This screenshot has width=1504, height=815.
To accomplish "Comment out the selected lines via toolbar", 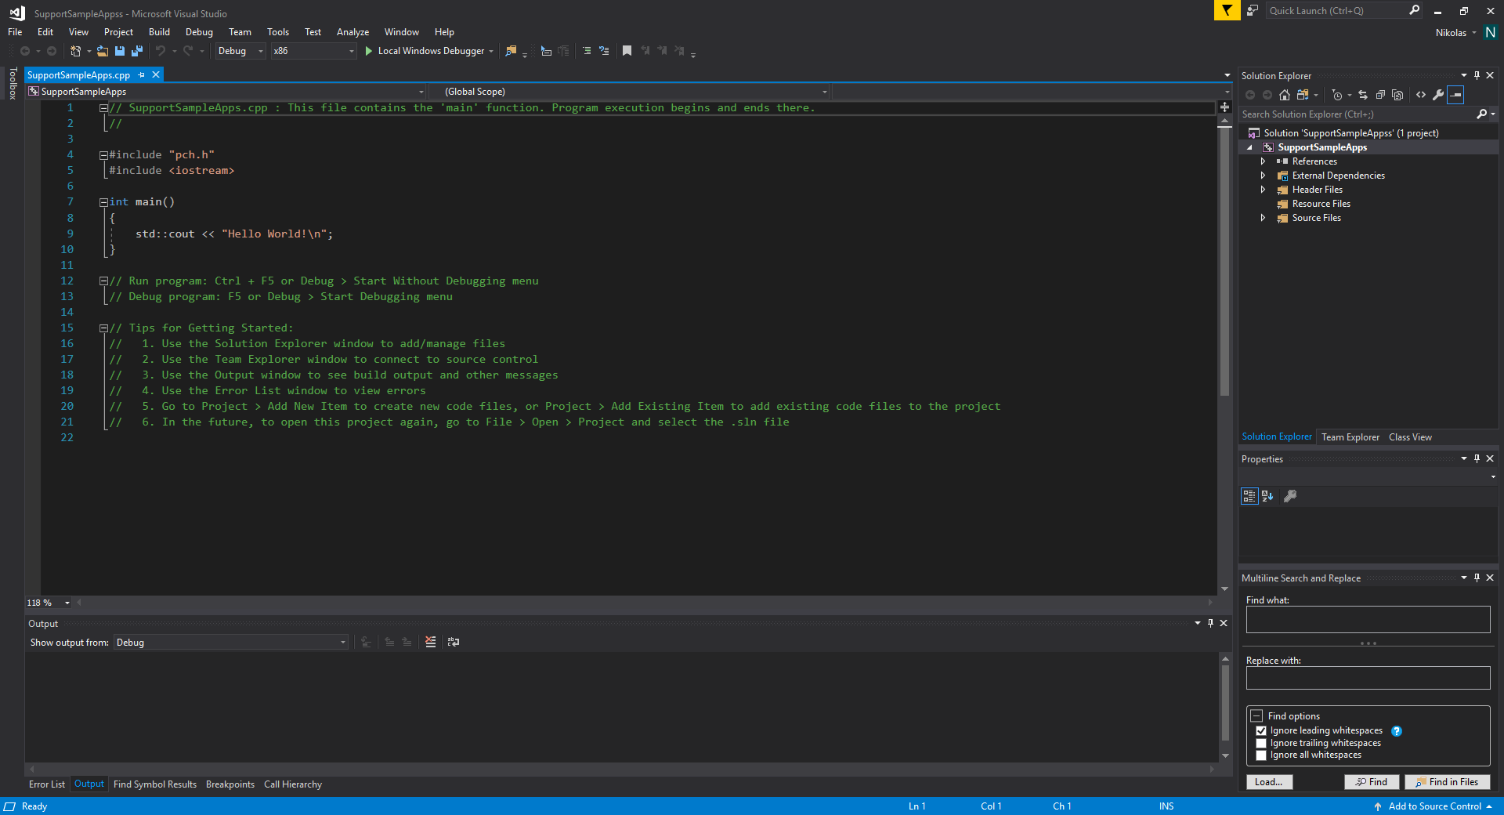I will pyautogui.click(x=587, y=51).
